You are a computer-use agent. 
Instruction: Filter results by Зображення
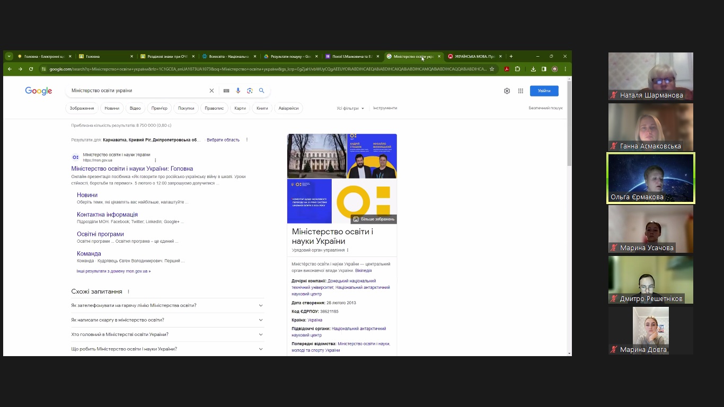coord(82,108)
